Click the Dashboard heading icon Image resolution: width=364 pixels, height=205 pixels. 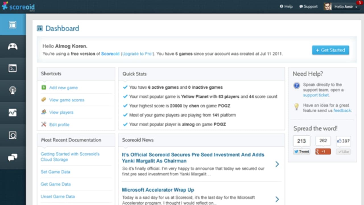click(40, 28)
